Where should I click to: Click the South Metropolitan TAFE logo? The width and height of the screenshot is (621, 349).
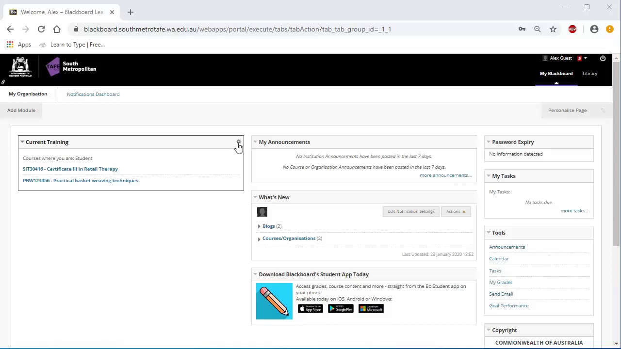(71, 67)
